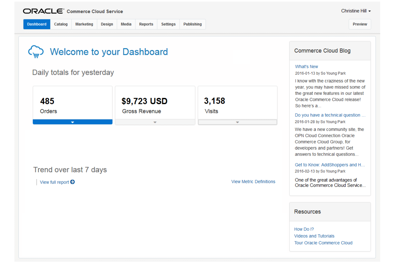This screenshot has width=395, height=263.
Task: Click the '2016-01-28 by So Young Park' byline
Action: click(320, 122)
